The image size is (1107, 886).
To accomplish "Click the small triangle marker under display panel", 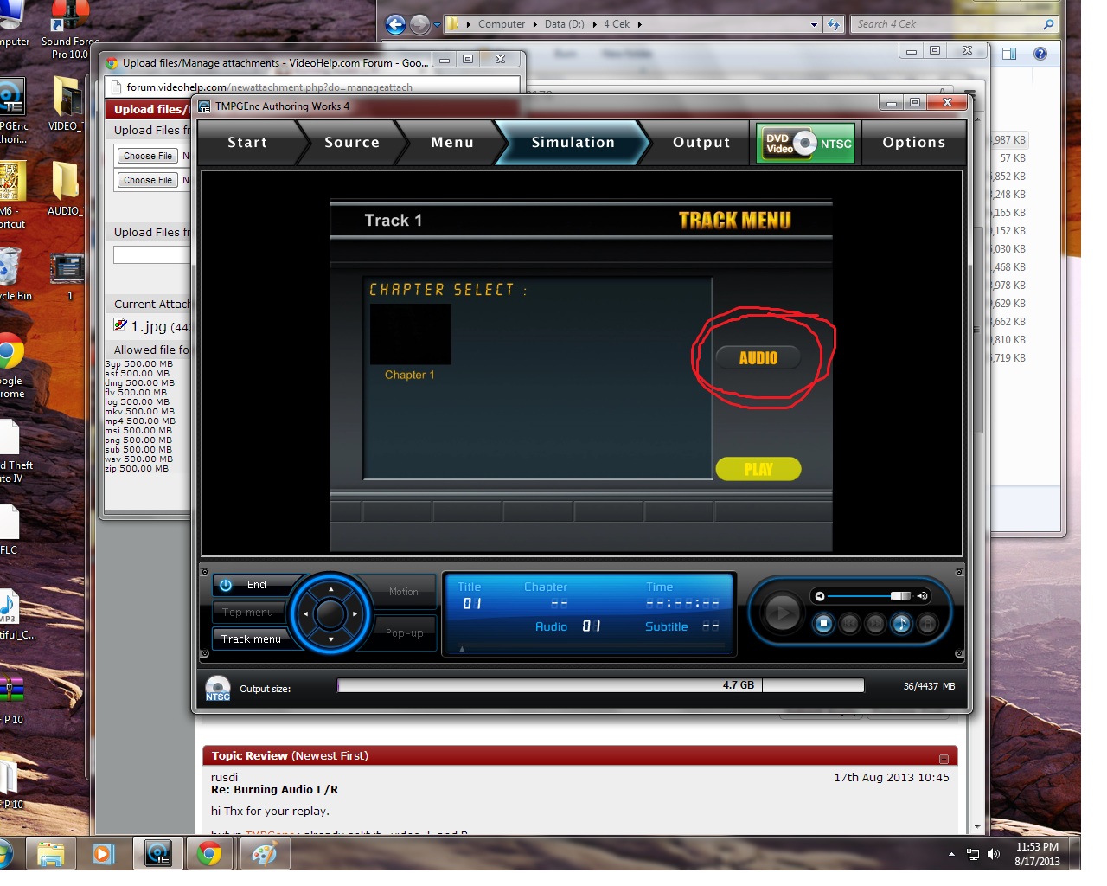I will (462, 649).
